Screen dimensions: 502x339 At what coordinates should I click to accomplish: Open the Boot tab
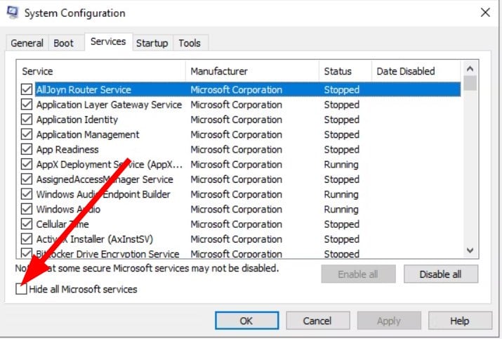64,43
